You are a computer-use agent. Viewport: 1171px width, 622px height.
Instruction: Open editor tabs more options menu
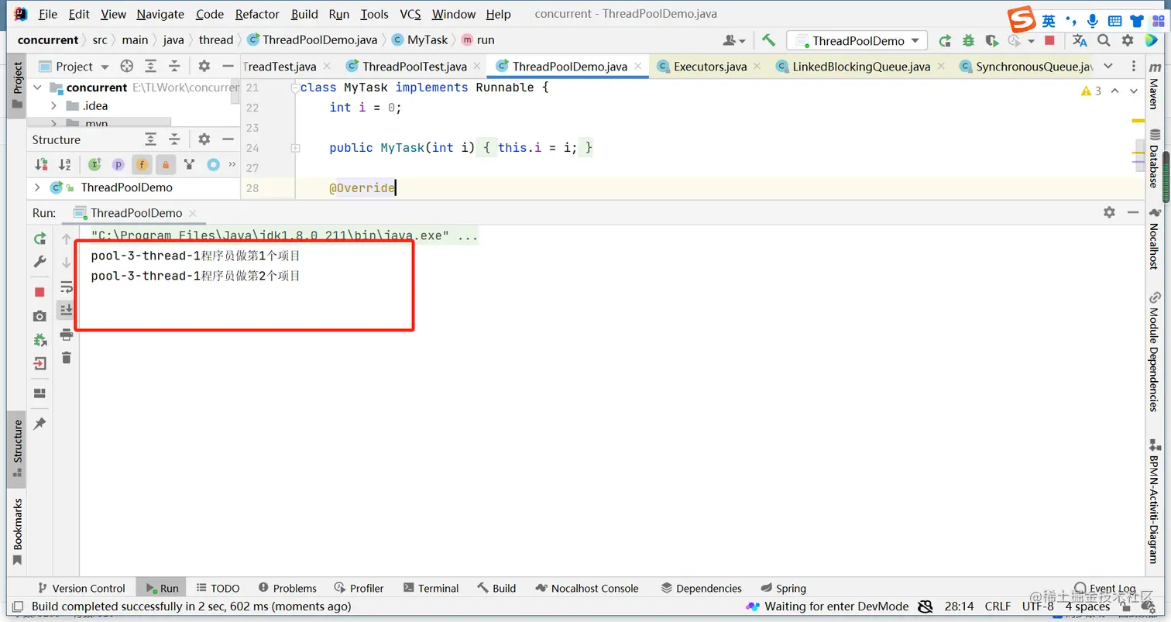pyautogui.click(x=1133, y=66)
